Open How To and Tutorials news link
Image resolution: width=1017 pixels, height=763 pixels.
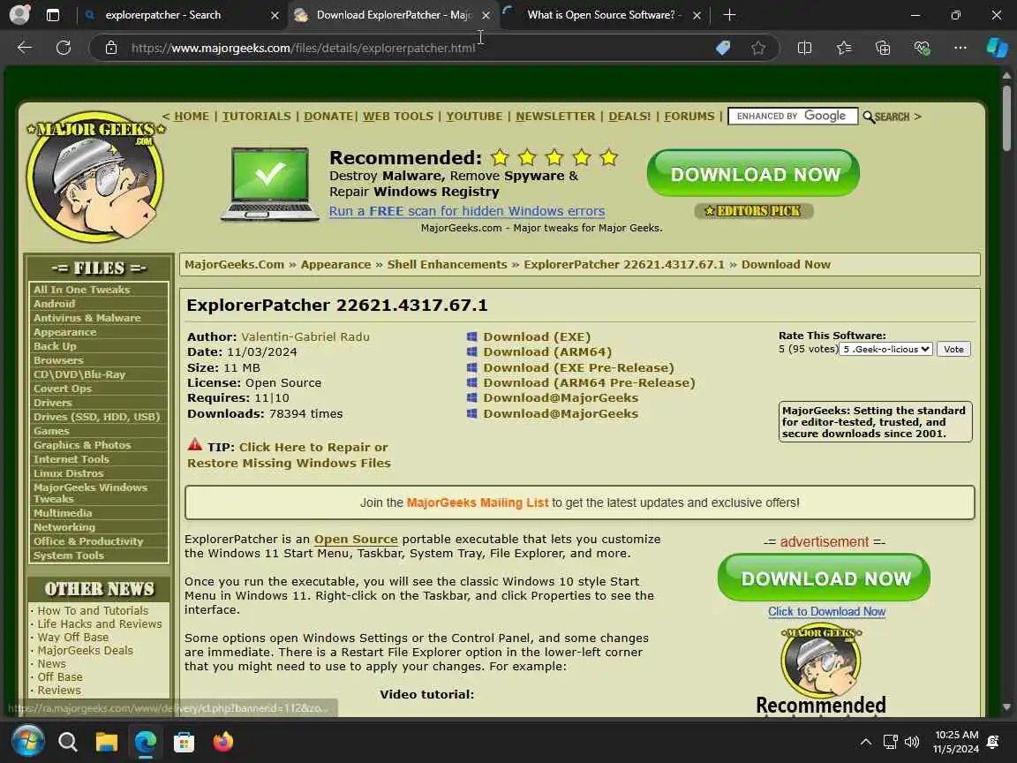pyautogui.click(x=93, y=610)
